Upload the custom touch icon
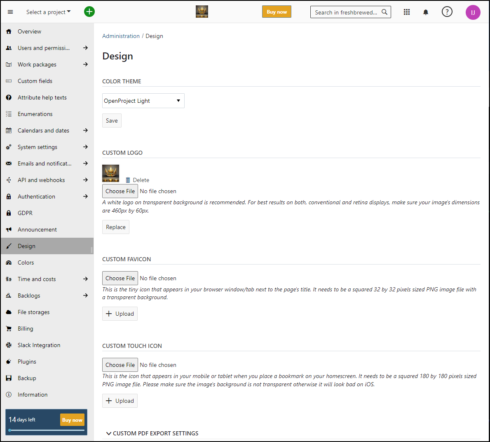Viewport: 490px width, 442px height. (x=120, y=401)
